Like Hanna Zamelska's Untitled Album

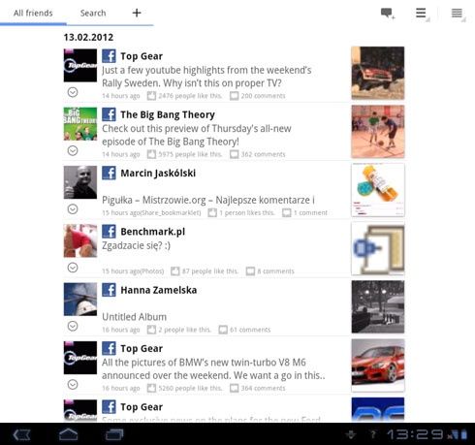(178, 330)
